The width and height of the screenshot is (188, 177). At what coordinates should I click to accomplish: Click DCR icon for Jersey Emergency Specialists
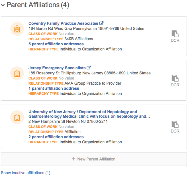pyautogui.click(x=175, y=78)
